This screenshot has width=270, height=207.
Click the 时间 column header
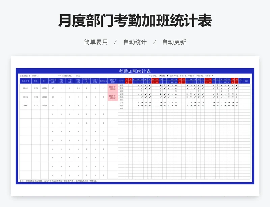click(x=122, y=81)
